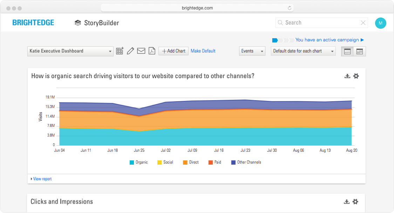
Task: Click the add new dashboard grid icon
Action: (x=120, y=51)
